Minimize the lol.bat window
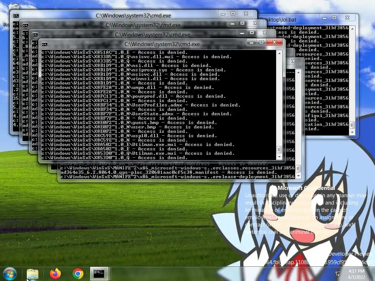 [x=324, y=18]
